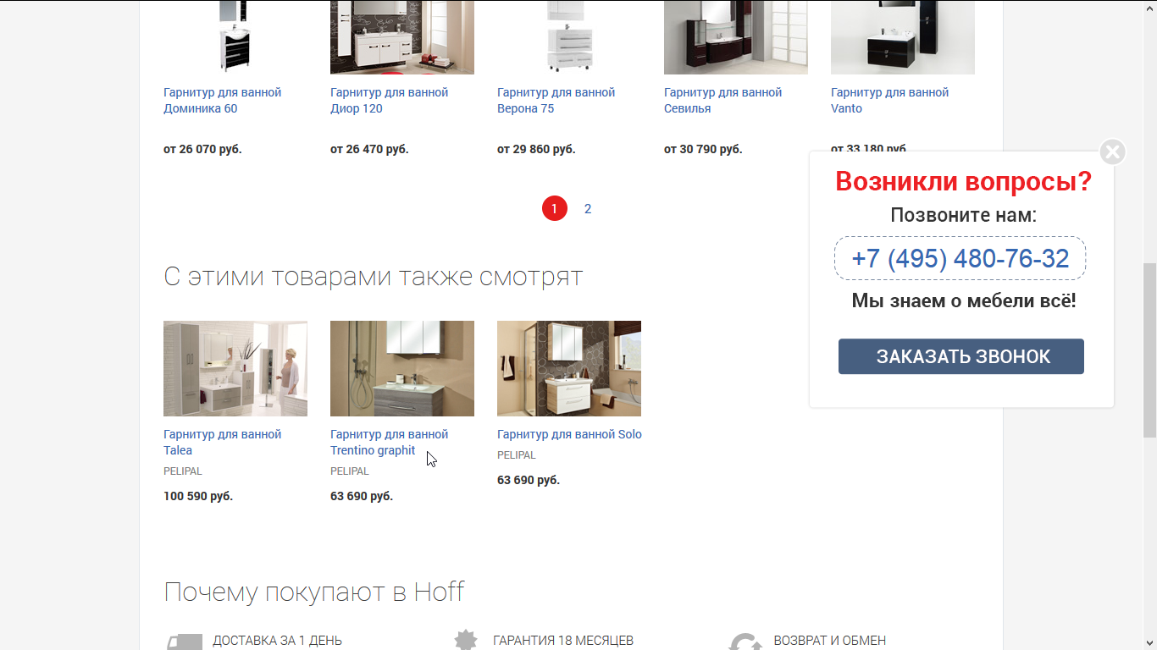This screenshot has width=1157, height=650.
Task: Click the delivery truck icon
Action: coord(185,642)
